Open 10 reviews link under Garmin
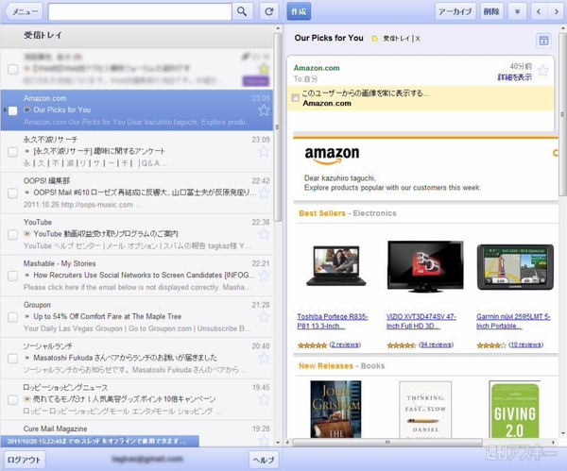The width and height of the screenshot is (567, 471). 526,345
